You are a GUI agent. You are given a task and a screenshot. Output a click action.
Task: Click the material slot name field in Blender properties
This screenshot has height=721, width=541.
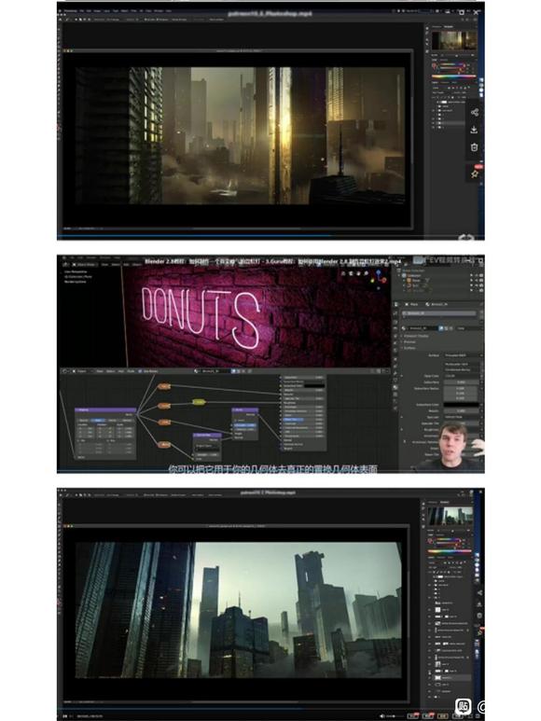(439, 313)
